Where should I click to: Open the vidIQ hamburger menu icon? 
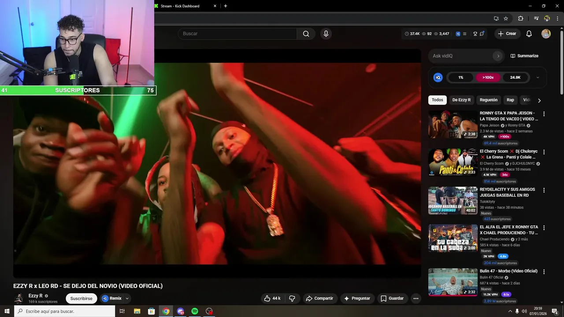(464, 34)
